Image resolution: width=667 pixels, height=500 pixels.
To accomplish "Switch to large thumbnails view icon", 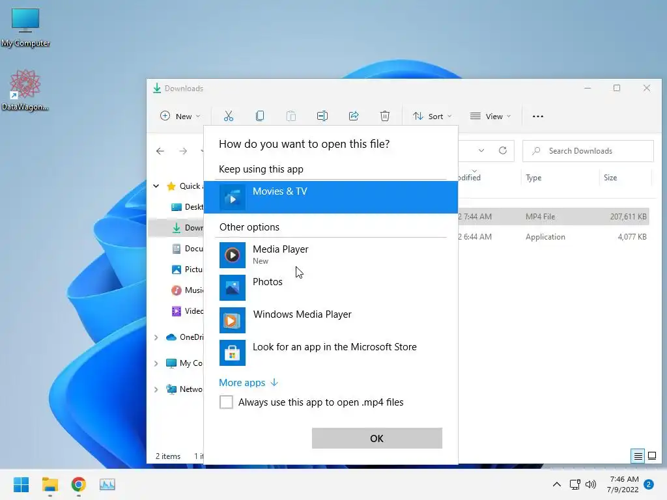I will pos(651,456).
